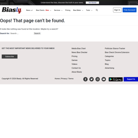Open the Terms footer link
Image resolution: width=138 pixels, height=138 pixels.
71,79
